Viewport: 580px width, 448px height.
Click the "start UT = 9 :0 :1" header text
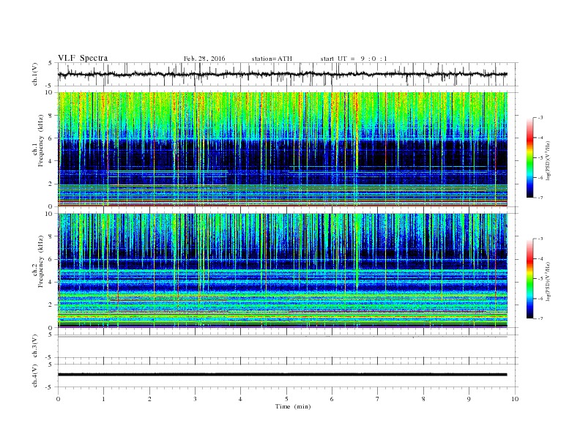click(x=354, y=59)
